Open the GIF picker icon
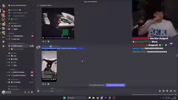Image resolution: width=178 pixels, height=100 pixels. [164, 91]
